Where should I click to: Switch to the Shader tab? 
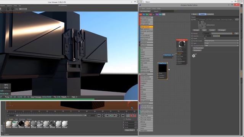coord(202,14)
